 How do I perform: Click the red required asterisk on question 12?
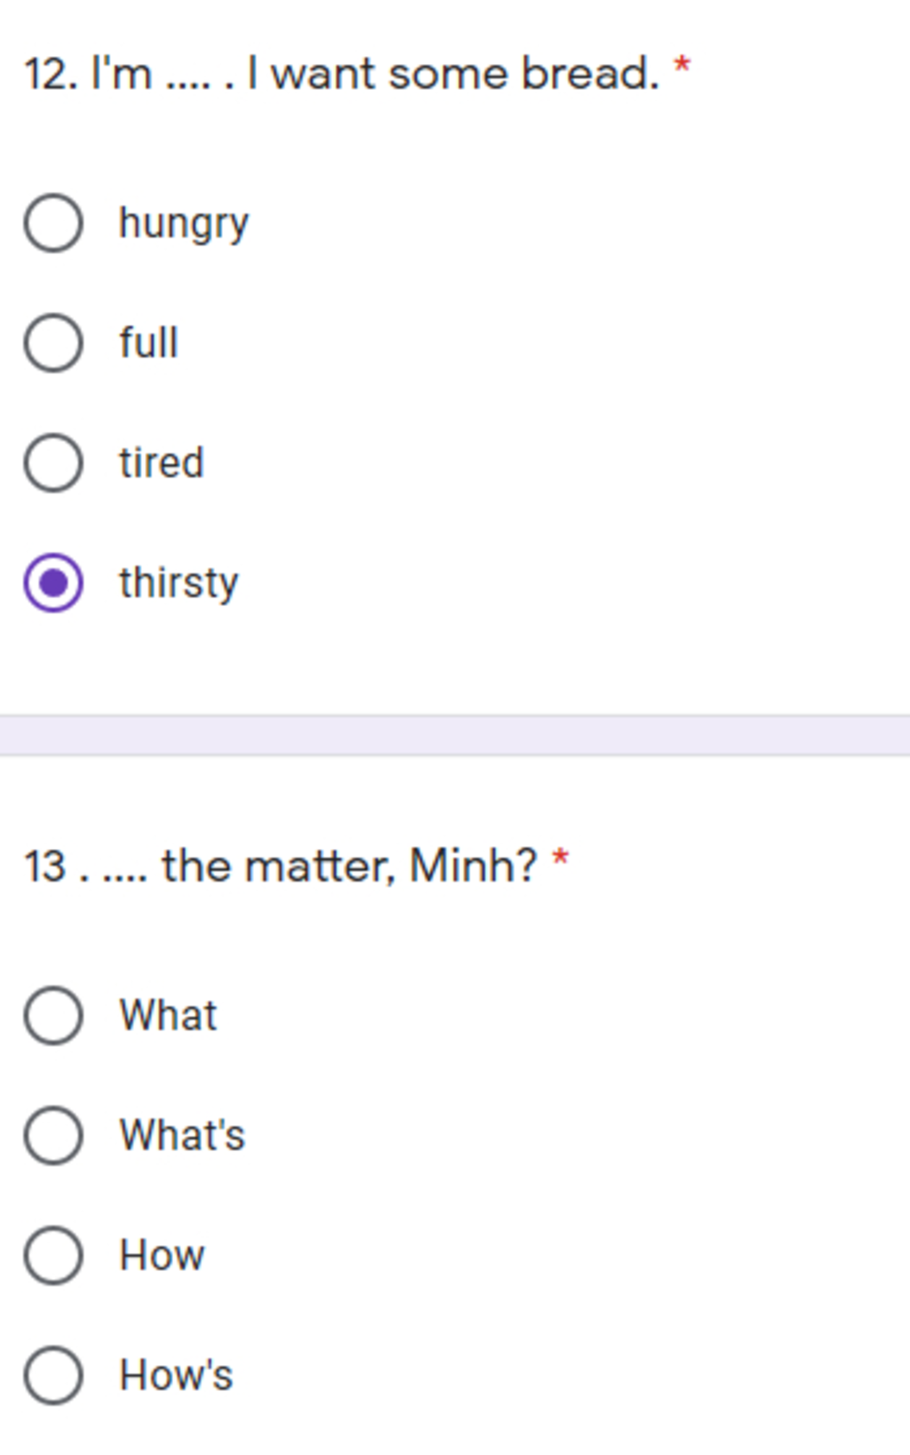[682, 66]
